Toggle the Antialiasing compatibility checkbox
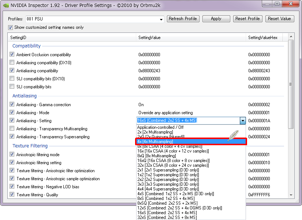This screenshot has width=302, height=220. click(12, 70)
